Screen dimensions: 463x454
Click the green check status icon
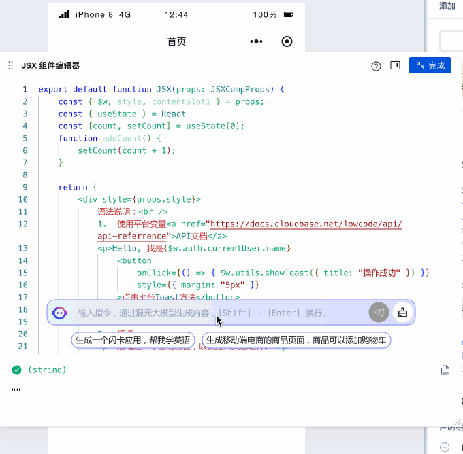point(17,370)
